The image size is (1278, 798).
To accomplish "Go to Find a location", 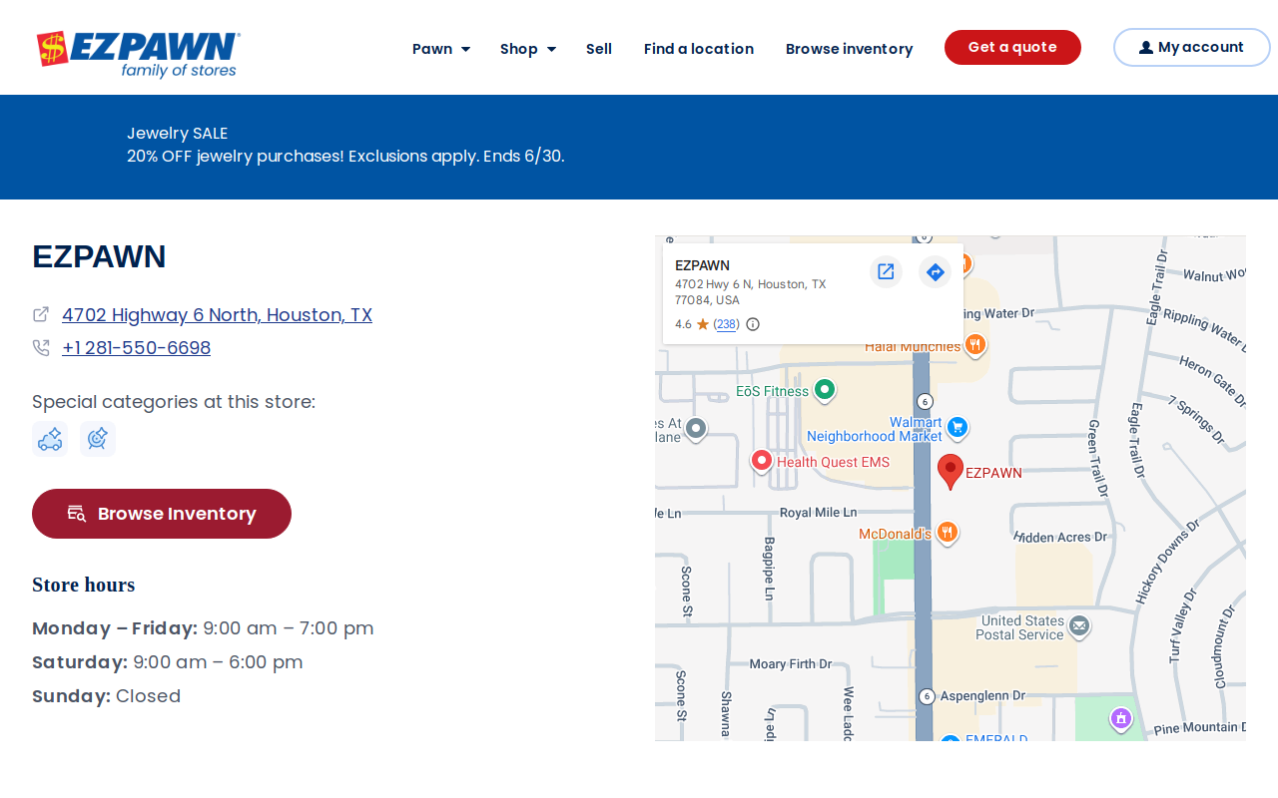I will [x=699, y=49].
